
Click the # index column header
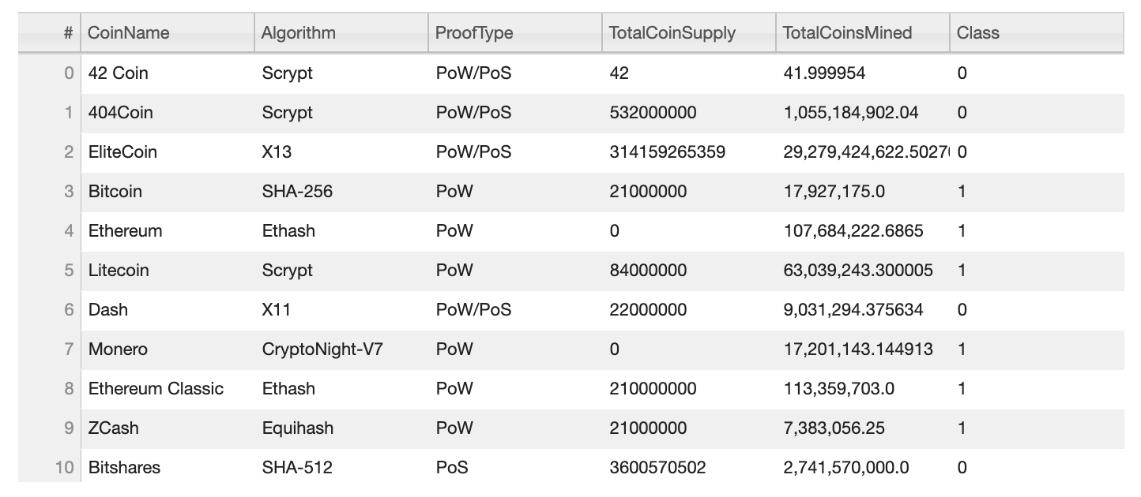click(68, 33)
